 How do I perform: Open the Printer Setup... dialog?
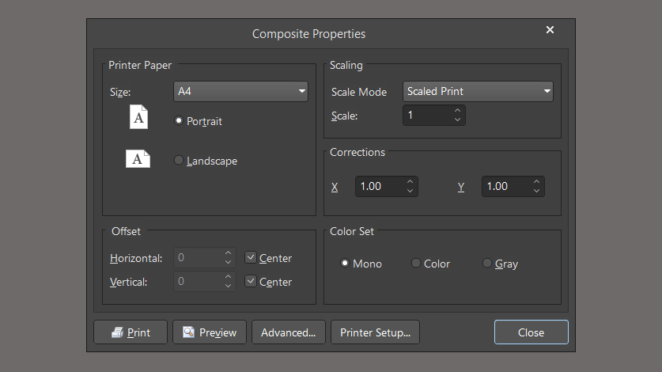pos(375,332)
